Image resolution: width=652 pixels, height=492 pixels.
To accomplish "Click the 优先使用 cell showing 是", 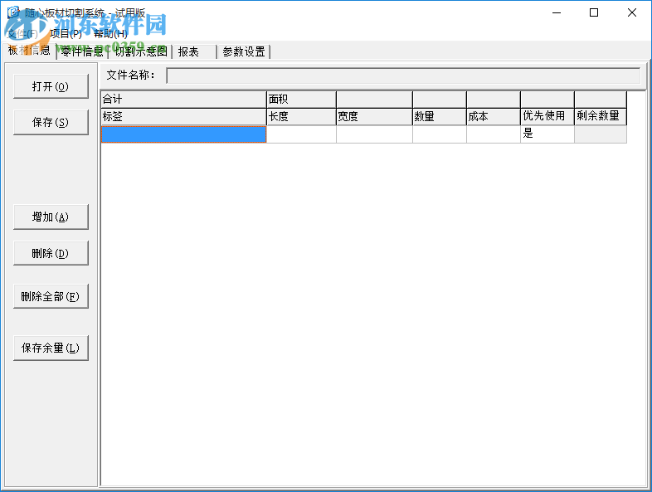I will tap(547, 134).
